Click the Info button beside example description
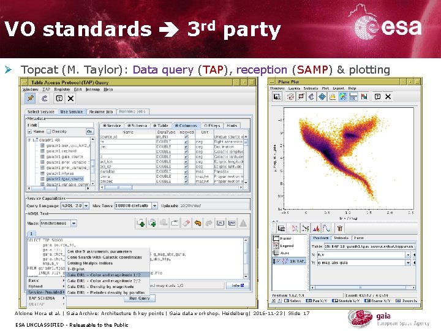The height and width of the screenshot is (331, 441). point(238,286)
